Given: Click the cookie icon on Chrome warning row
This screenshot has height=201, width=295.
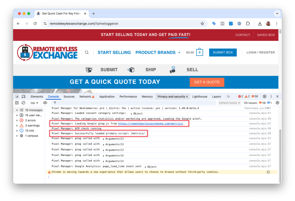Looking at the screenshot, I should 268,172.
